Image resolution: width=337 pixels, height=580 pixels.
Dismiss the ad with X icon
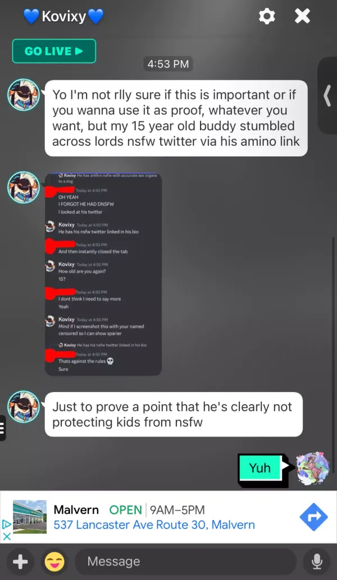(7, 536)
